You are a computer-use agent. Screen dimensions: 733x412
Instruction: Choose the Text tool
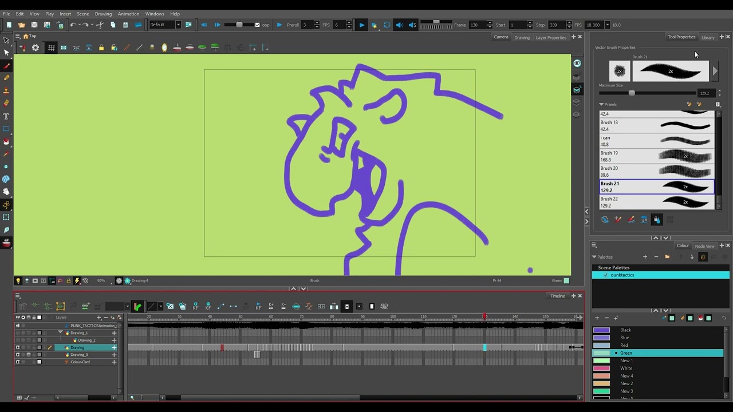(x=6, y=116)
